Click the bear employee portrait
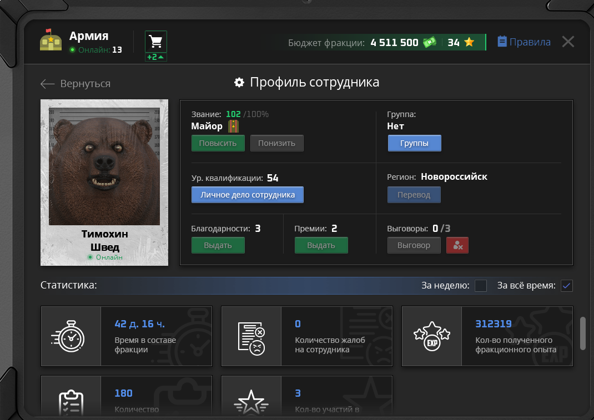 click(x=104, y=166)
